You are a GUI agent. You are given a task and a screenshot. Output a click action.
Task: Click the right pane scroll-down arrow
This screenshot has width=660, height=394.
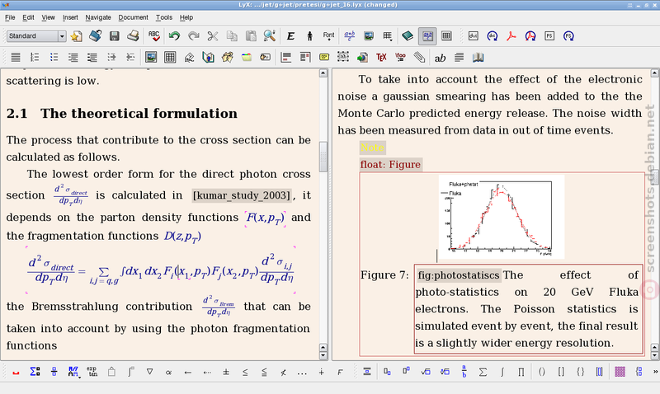coord(654,356)
